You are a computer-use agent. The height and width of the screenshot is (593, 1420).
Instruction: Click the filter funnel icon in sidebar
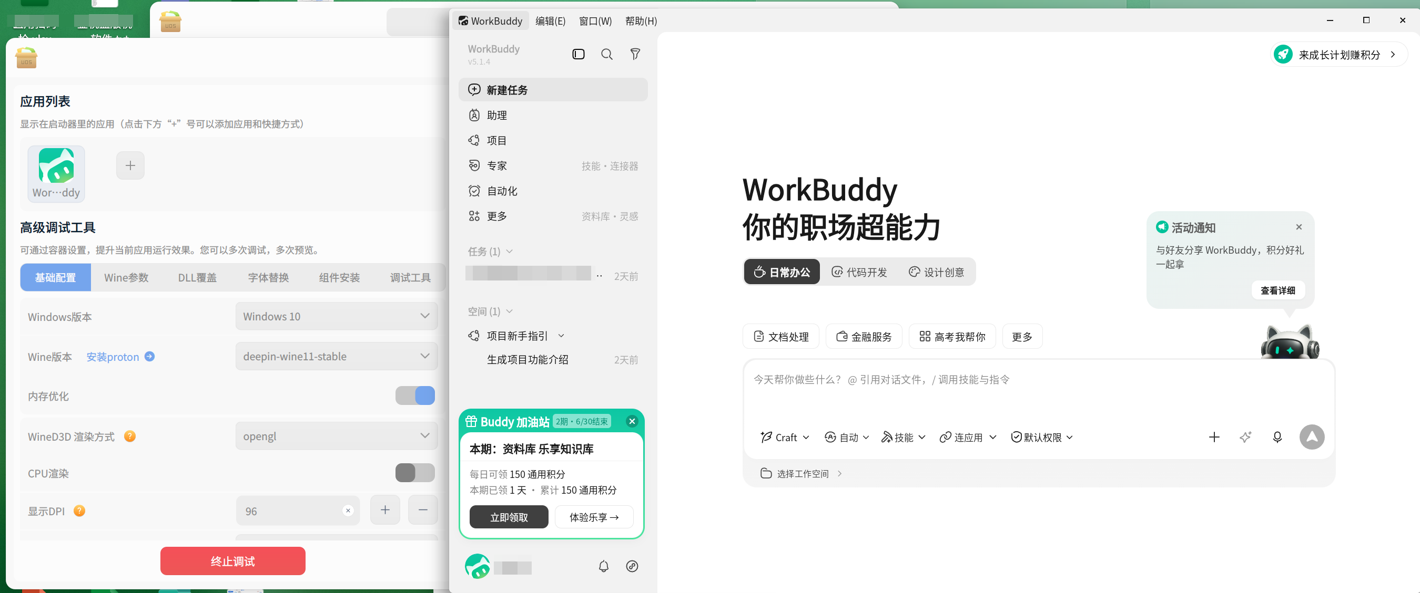(x=635, y=54)
